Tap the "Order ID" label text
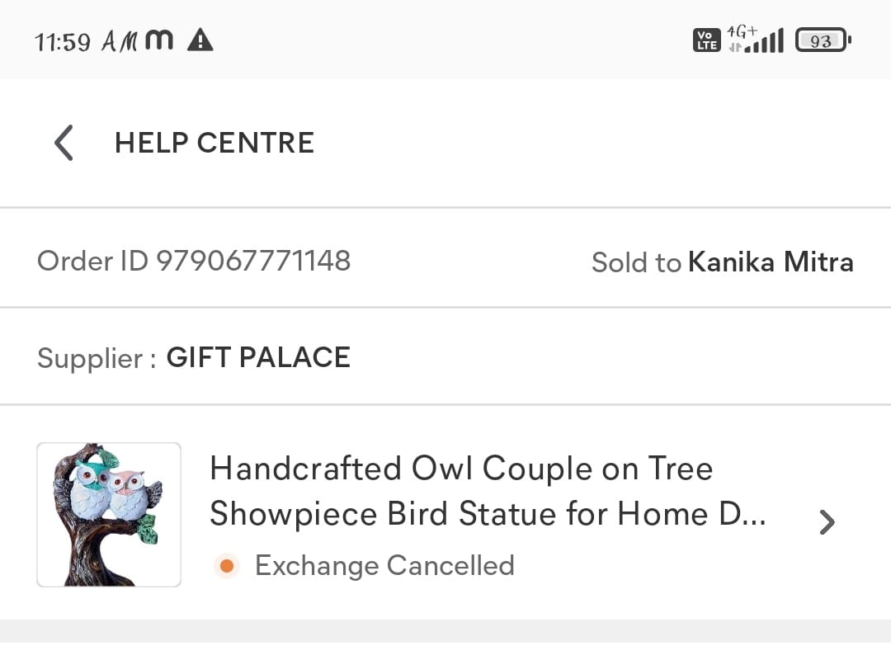The image size is (891, 660). pos(93,261)
